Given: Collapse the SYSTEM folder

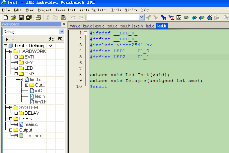Looking at the screenshot, I should tap(11, 108).
